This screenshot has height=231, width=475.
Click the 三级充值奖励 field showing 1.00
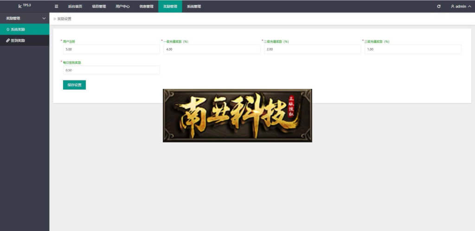point(413,49)
